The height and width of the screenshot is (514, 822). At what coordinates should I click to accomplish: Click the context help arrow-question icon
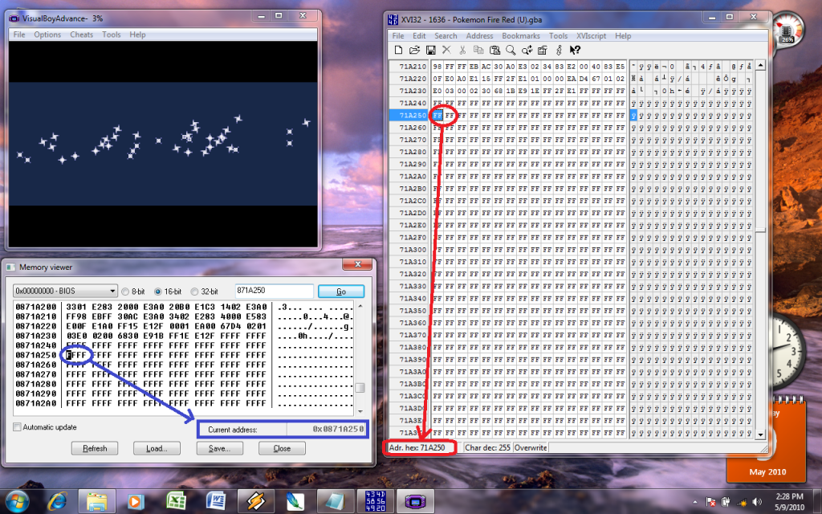(x=575, y=51)
